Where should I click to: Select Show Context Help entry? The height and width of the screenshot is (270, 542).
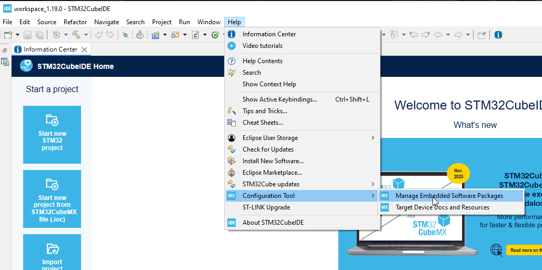[x=303, y=84]
